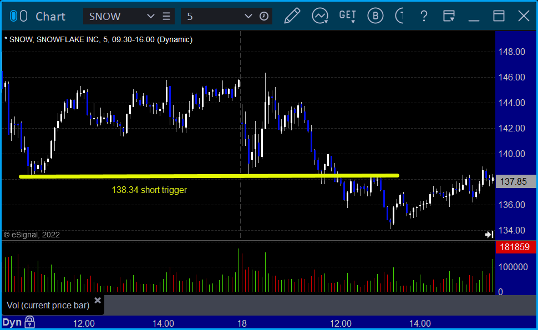Screen dimensions: 538x330
Task: Remove the Vol study using its X
Action: tap(98, 301)
